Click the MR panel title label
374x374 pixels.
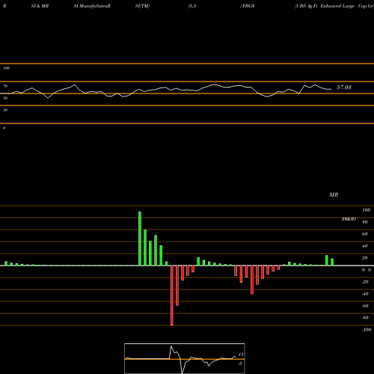334,194
